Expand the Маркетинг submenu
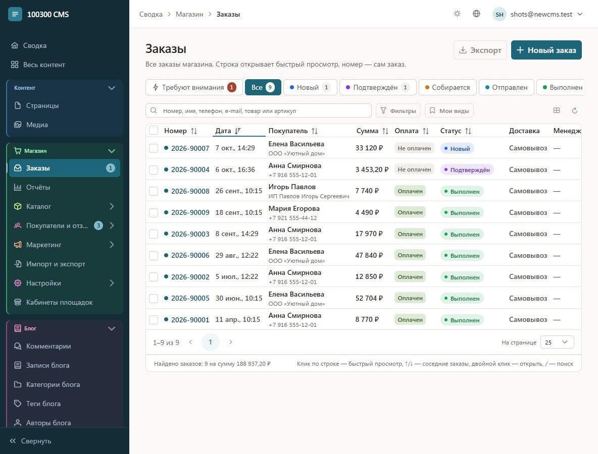This screenshot has height=454, width=598. [x=112, y=245]
